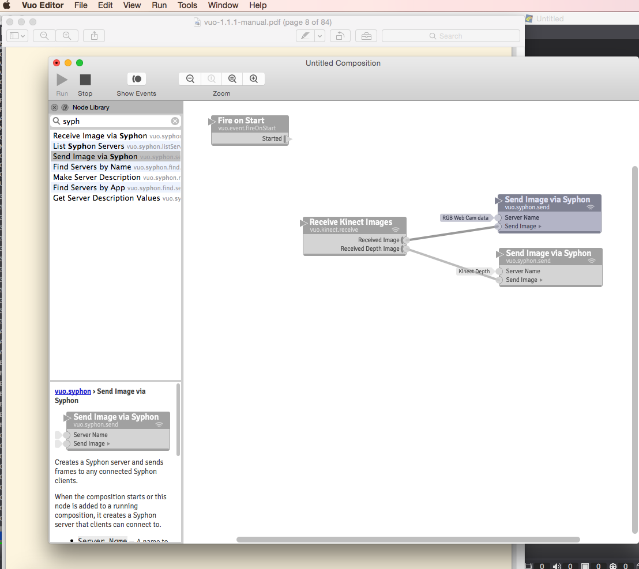
Task: Click the search magnifier in Node Library
Action: [x=57, y=121]
